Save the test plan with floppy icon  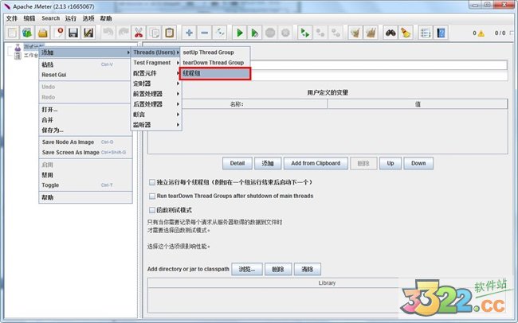73,33
